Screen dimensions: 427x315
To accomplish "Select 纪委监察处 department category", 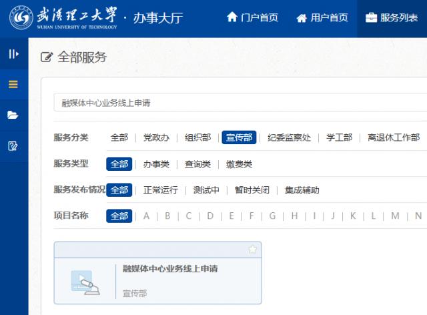I will (x=289, y=137).
